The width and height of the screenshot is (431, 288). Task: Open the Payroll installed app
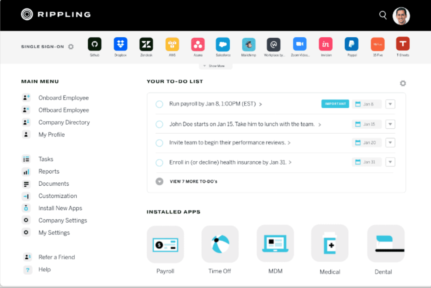coord(165,245)
